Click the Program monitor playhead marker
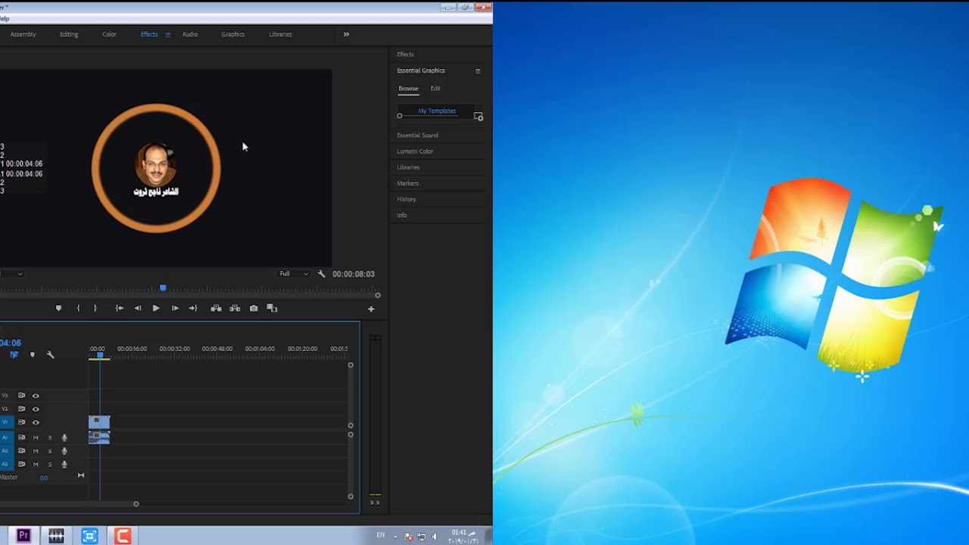The width and height of the screenshot is (969, 545). pos(163,288)
